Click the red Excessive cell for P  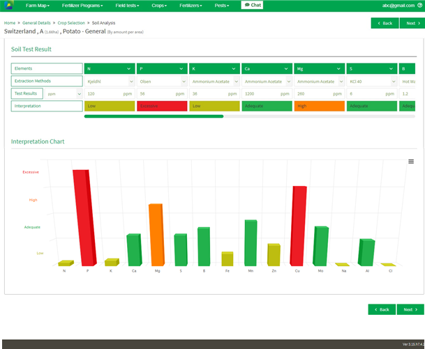[162, 106]
